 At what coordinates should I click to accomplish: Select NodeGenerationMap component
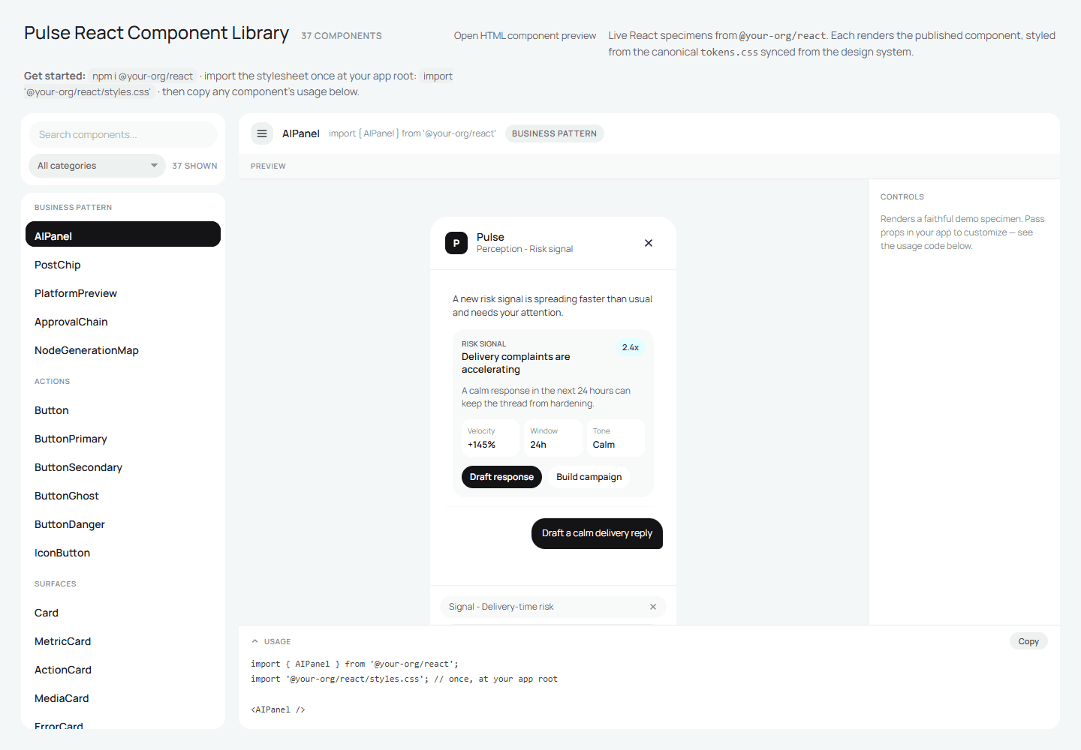123,350
